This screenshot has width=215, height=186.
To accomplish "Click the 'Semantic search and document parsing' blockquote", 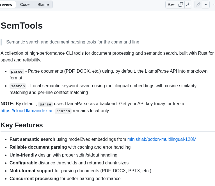I will (x=73, y=42).
